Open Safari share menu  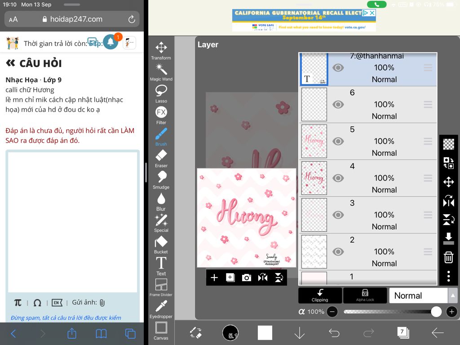point(72,333)
